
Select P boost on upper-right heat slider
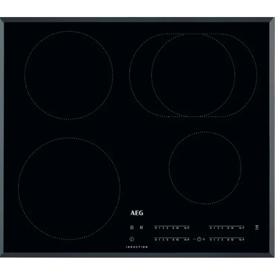244,228
